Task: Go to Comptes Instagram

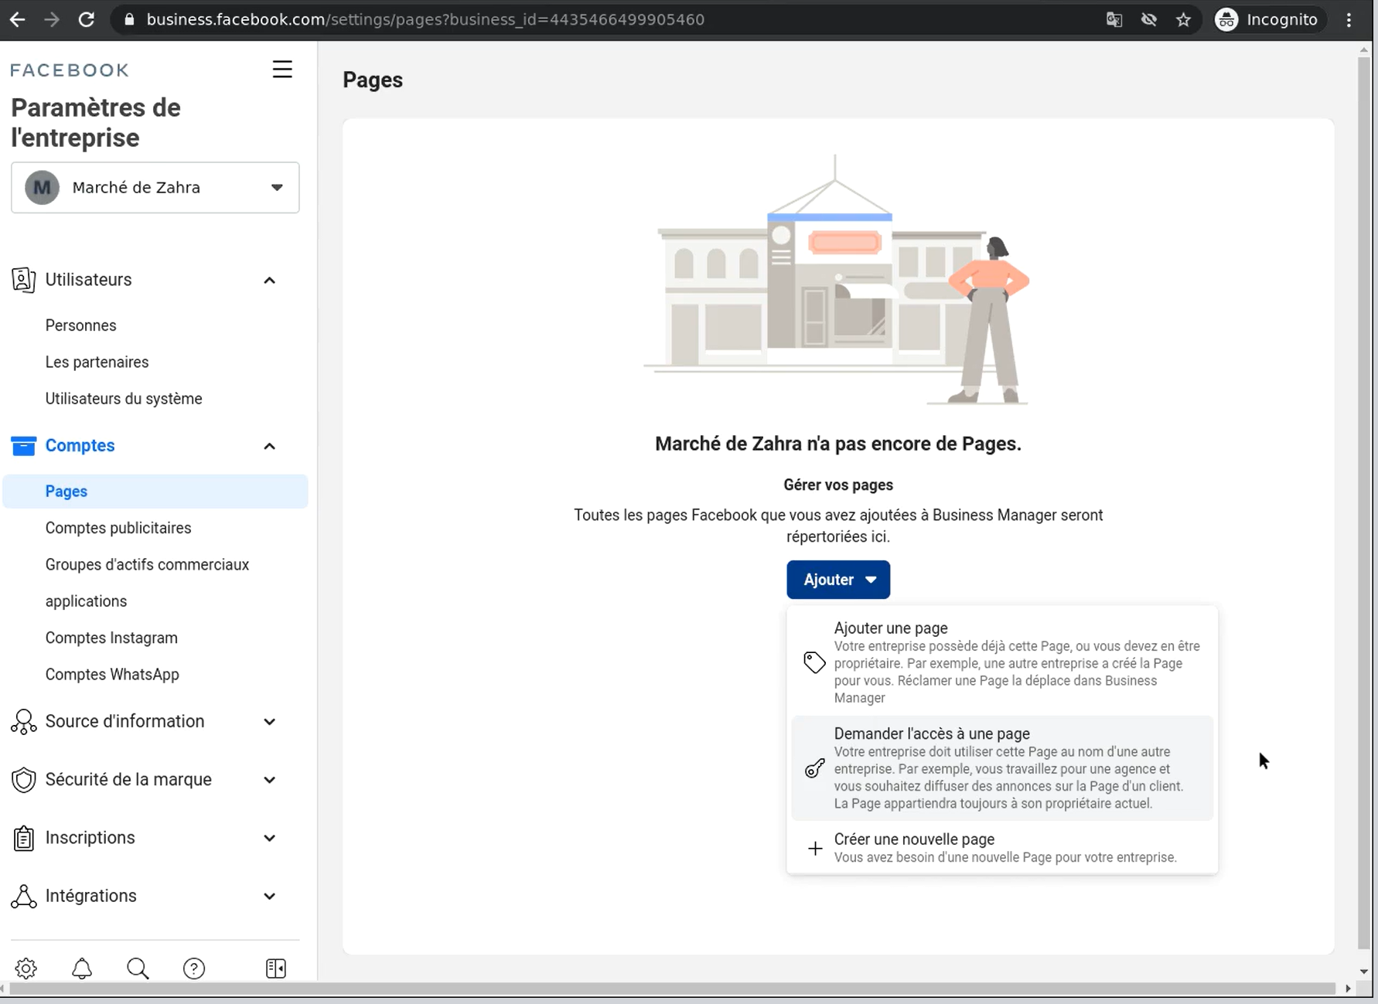Action: click(111, 638)
